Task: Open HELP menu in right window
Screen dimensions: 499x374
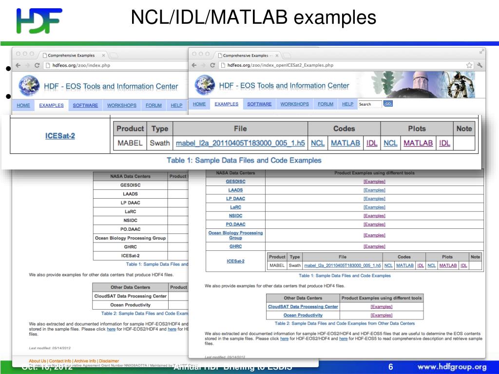Action: pyautogui.click(x=348, y=104)
